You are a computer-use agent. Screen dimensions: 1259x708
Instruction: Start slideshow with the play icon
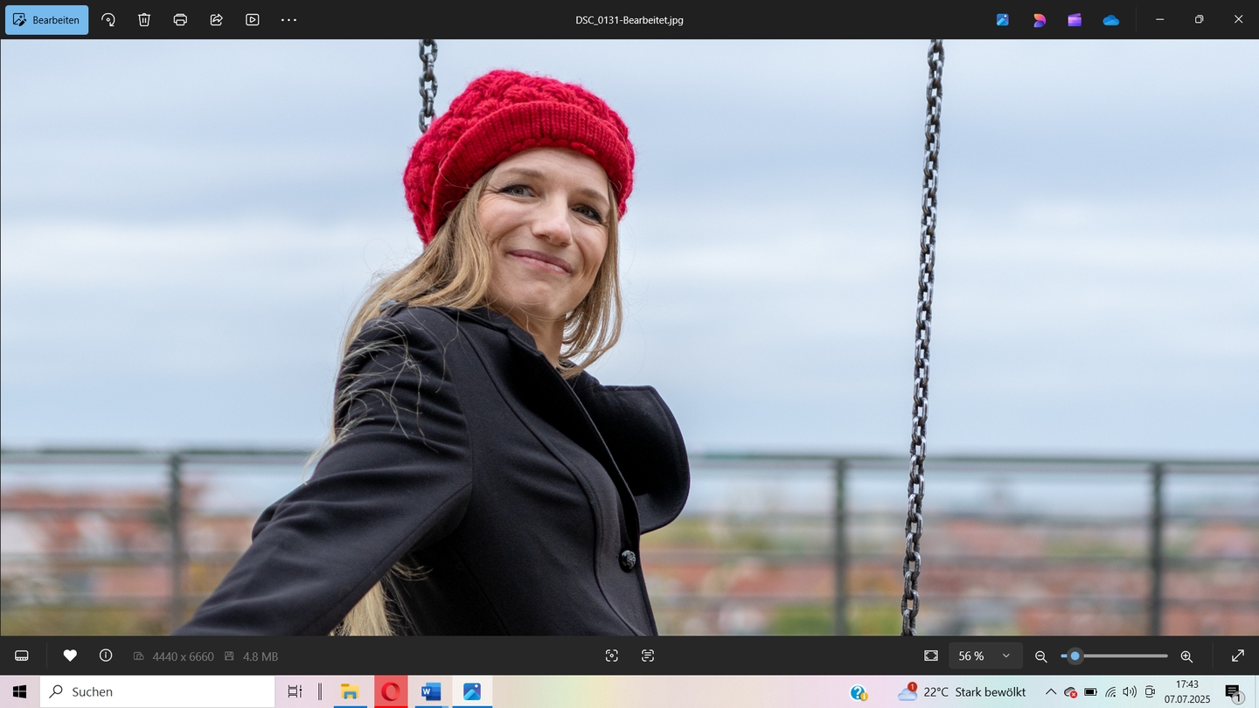(x=253, y=20)
